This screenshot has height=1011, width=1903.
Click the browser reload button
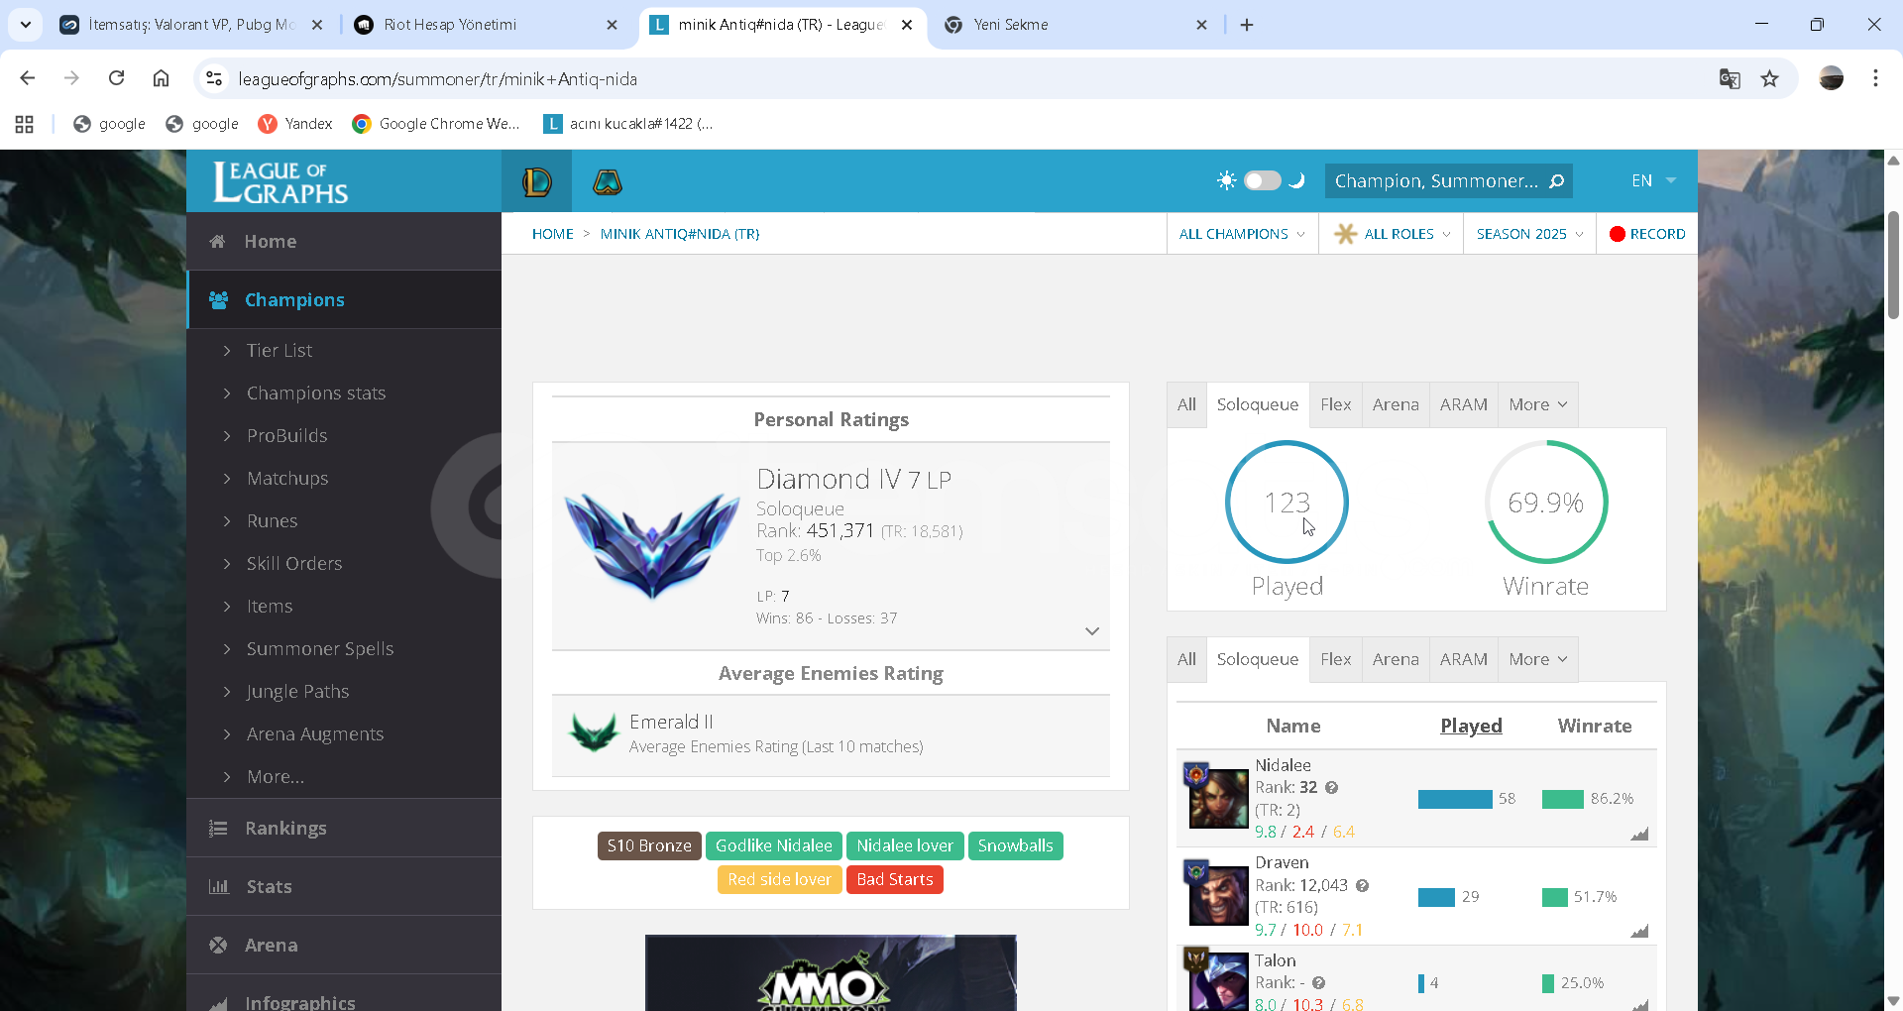[116, 78]
